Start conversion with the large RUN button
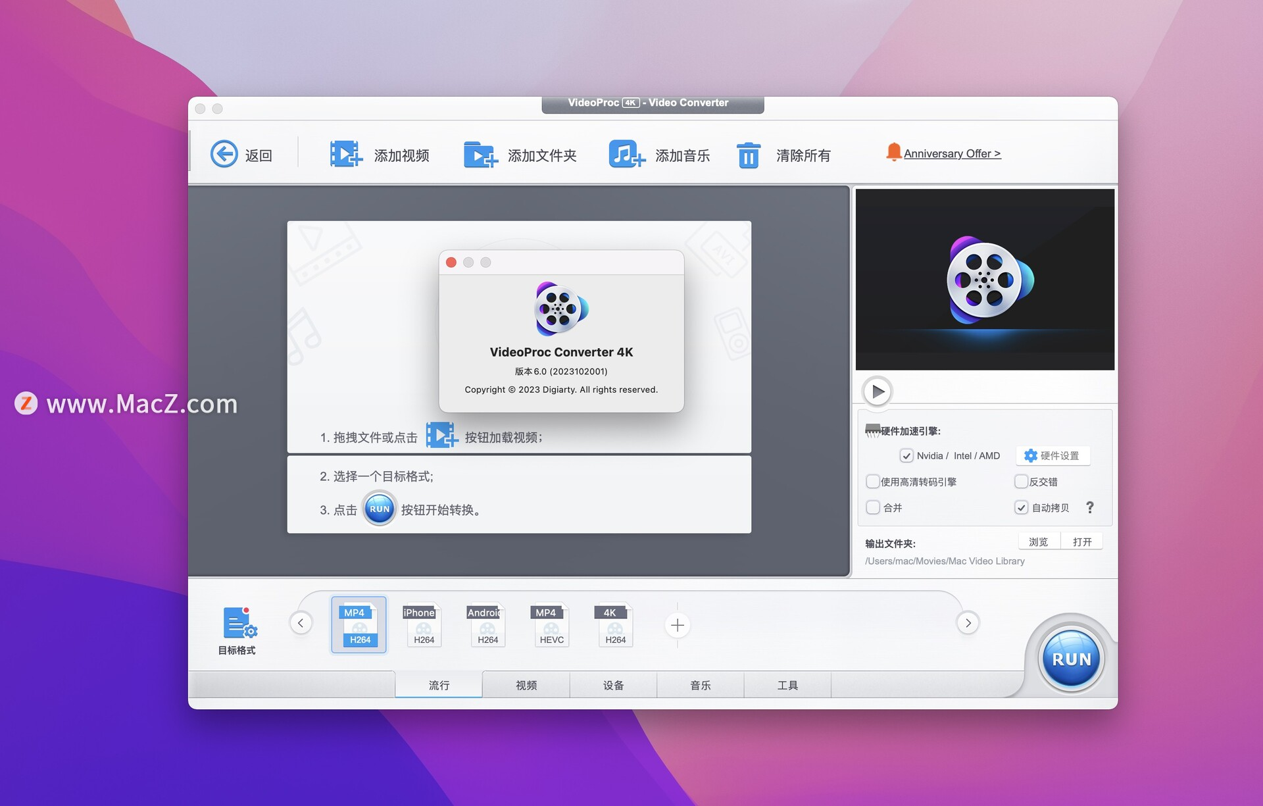This screenshot has height=806, width=1263. click(1071, 659)
